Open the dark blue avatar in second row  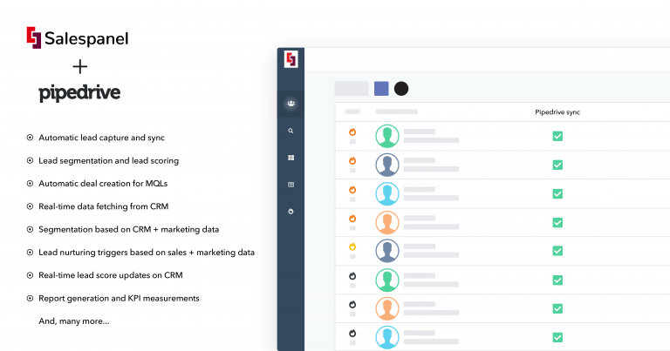tap(387, 165)
